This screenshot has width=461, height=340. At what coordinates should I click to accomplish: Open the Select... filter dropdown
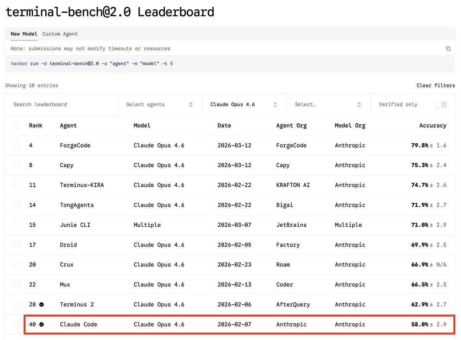(x=328, y=104)
